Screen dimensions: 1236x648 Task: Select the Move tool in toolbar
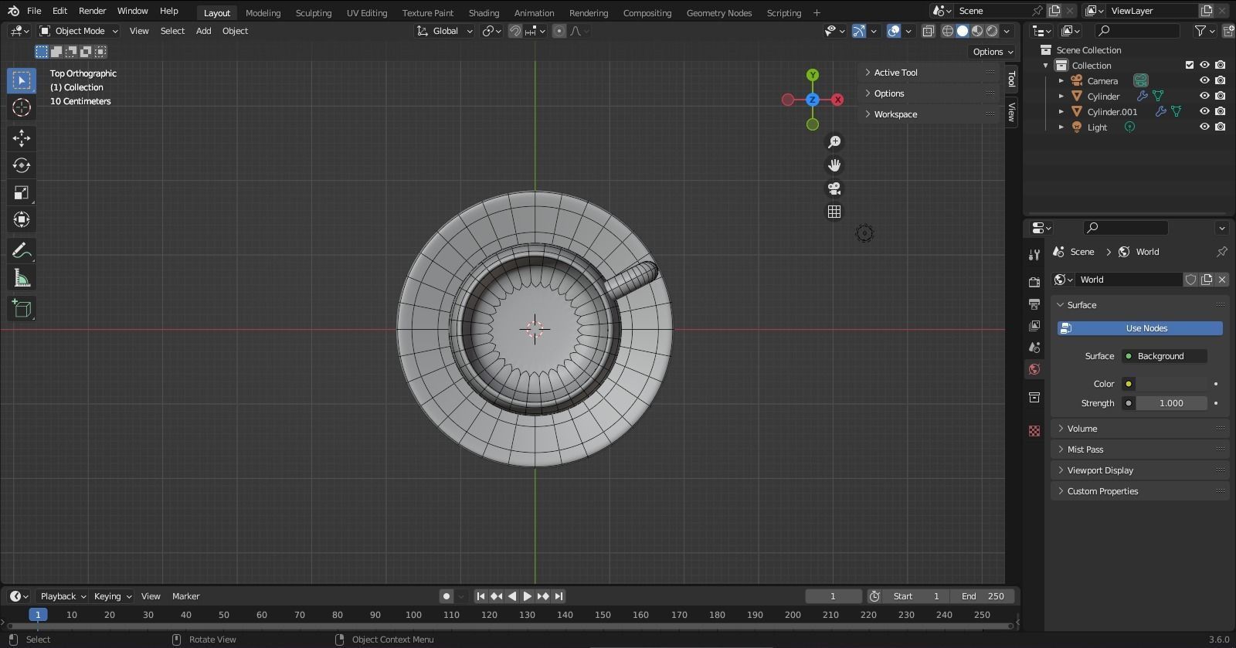click(22, 138)
